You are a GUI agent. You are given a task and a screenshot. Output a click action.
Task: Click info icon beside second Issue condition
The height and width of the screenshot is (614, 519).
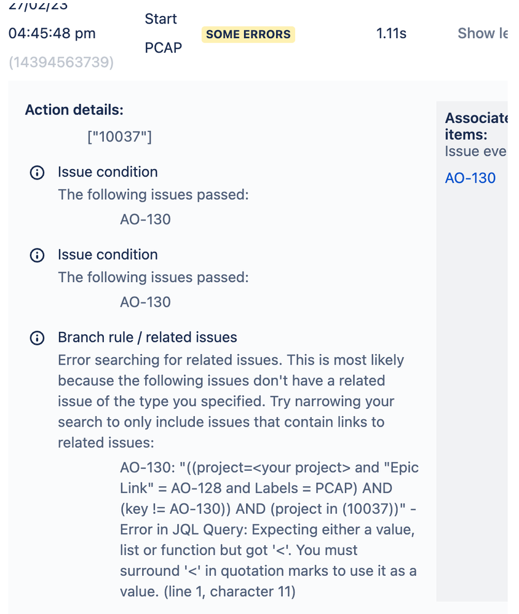tap(38, 255)
